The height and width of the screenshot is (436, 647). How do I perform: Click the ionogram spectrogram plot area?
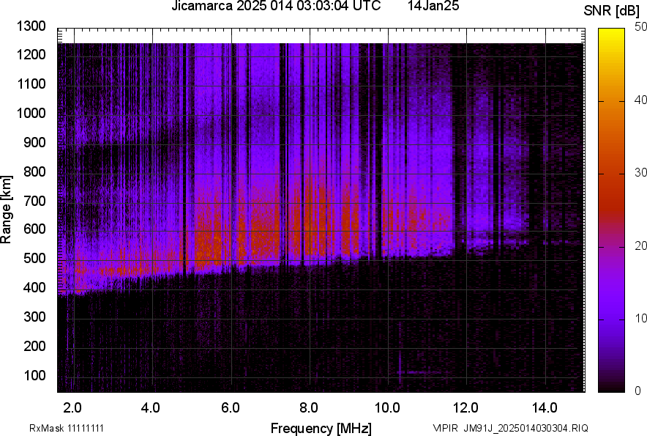[321, 210]
